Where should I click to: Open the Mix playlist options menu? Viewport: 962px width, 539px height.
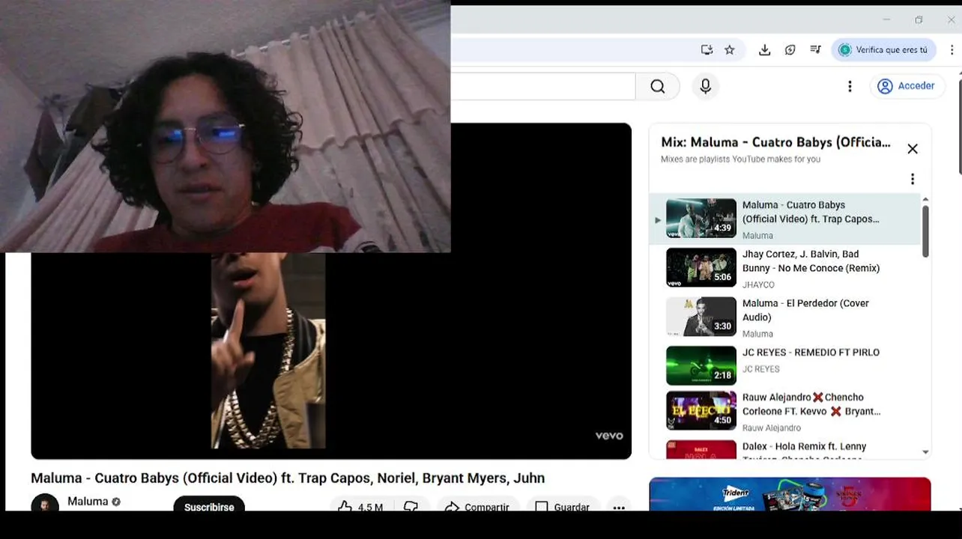(x=913, y=179)
